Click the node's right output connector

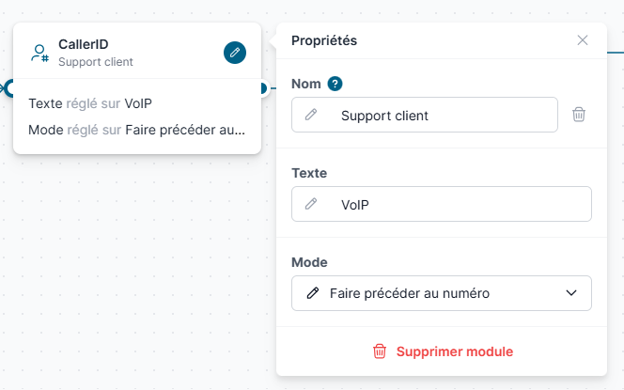pyautogui.click(x=262, y=88)
